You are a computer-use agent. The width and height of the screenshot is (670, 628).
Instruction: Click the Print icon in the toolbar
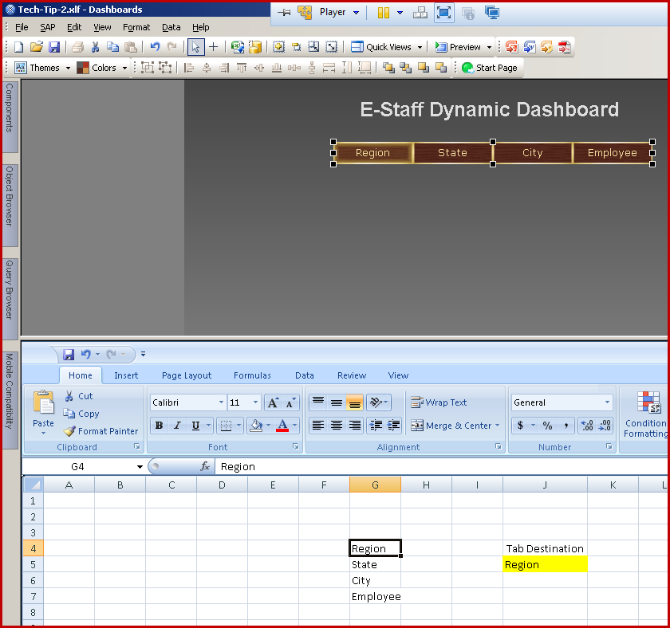click(77, 47)
